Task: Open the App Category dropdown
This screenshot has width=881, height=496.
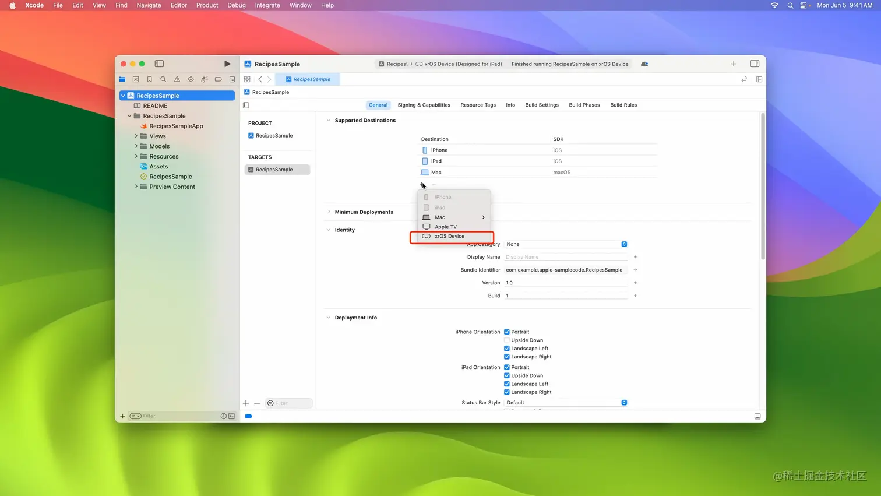Action: pos(566,244)
